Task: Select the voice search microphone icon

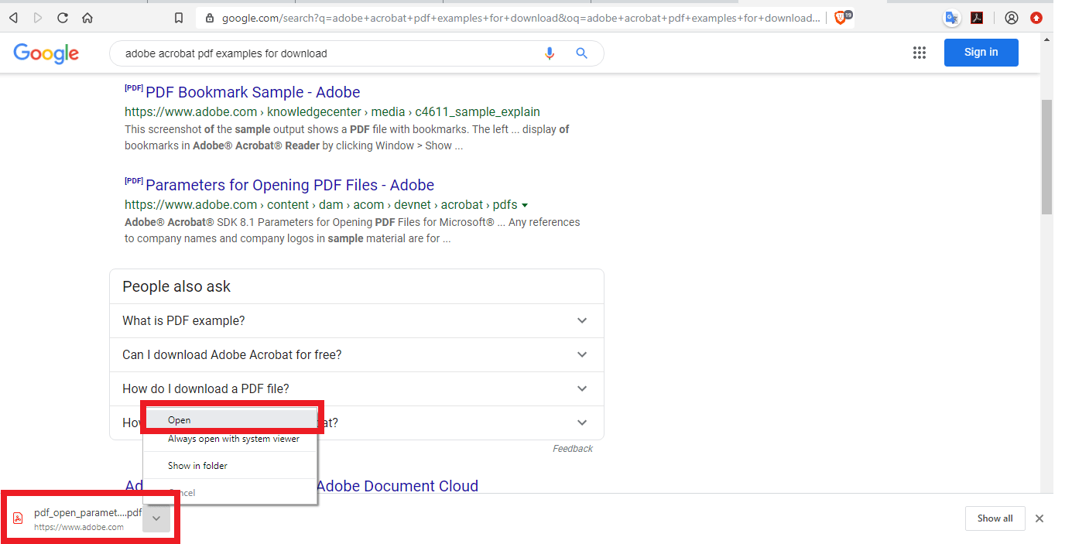Action: (x=550, y=53)
